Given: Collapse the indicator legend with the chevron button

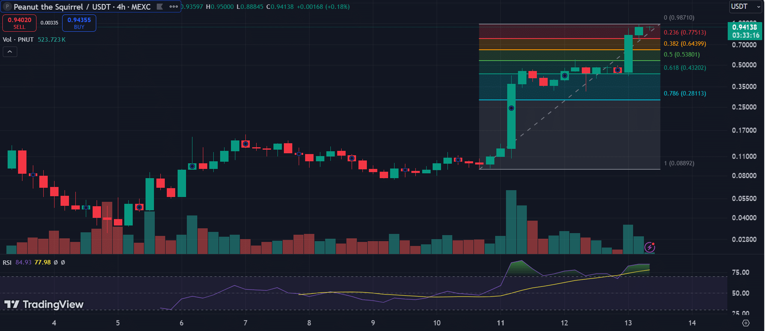Looking at the screenshot, I should 10,52.
